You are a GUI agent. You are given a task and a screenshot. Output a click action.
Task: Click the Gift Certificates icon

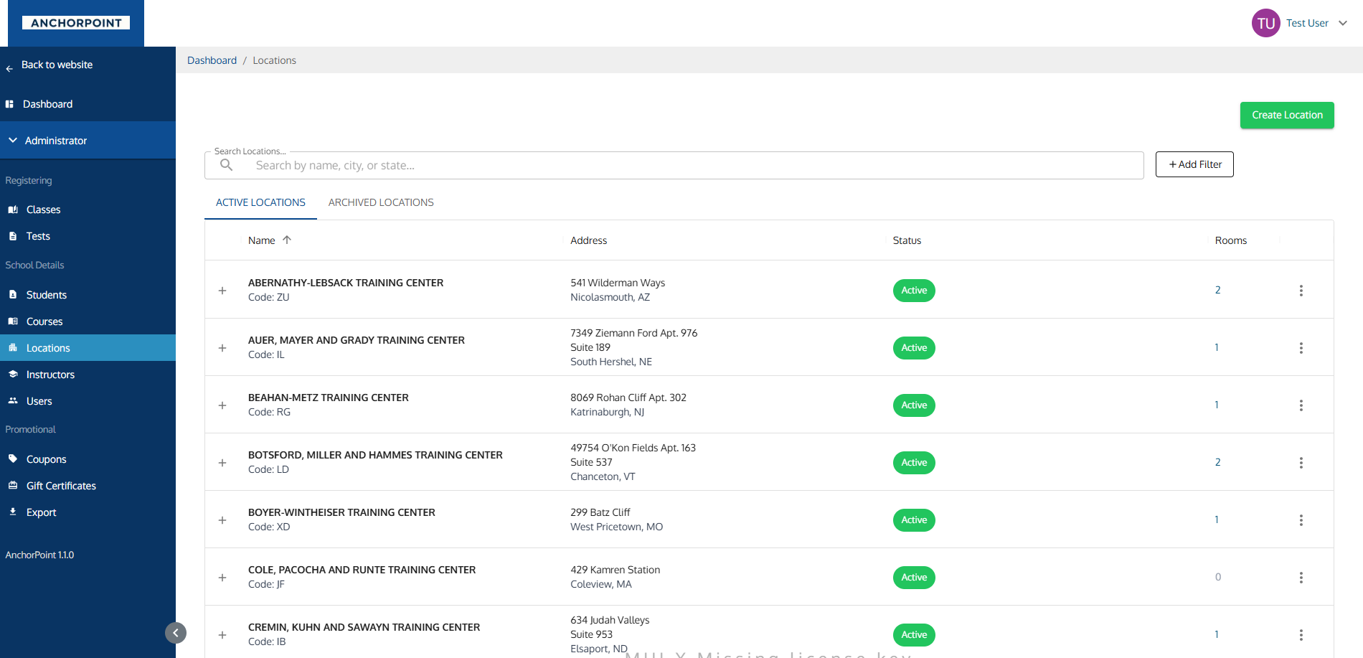click(13, 486)
